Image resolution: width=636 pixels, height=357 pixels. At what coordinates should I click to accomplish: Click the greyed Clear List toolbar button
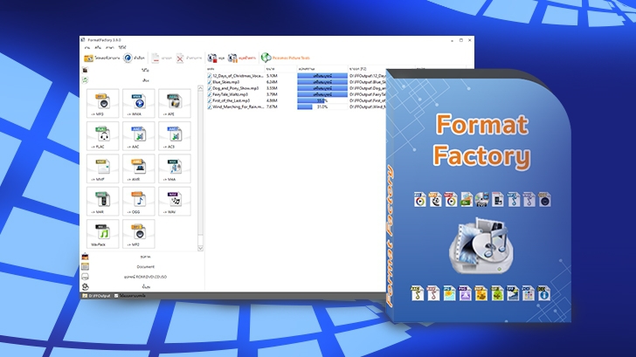coord(189,58)
